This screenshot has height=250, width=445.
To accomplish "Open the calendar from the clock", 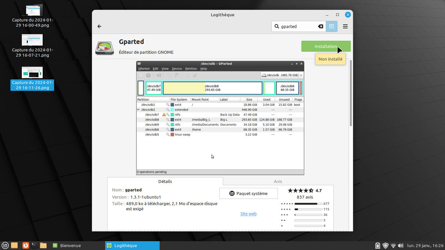I will click(425, 245).
